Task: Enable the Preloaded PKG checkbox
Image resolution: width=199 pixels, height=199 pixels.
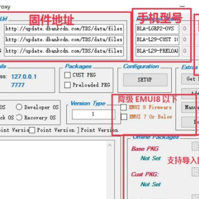Action: pos(67,85)
